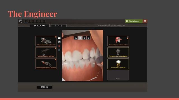
Task: Open the chat speech-bubble icon
Action: coord(21,21)
